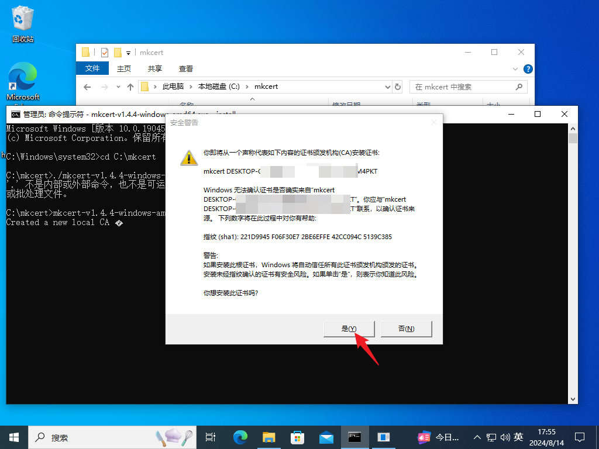Open the 文件 (File) menu tab
The image size is (599, 449).
(x=92, y=68)
